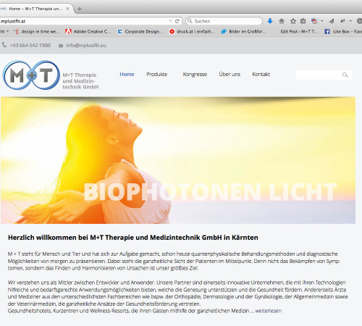Click the Facebook f favicon
Screen dimensions: 362x326
327,32
